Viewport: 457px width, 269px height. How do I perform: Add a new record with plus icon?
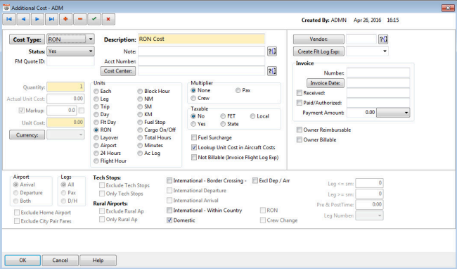tap(65, 19)
